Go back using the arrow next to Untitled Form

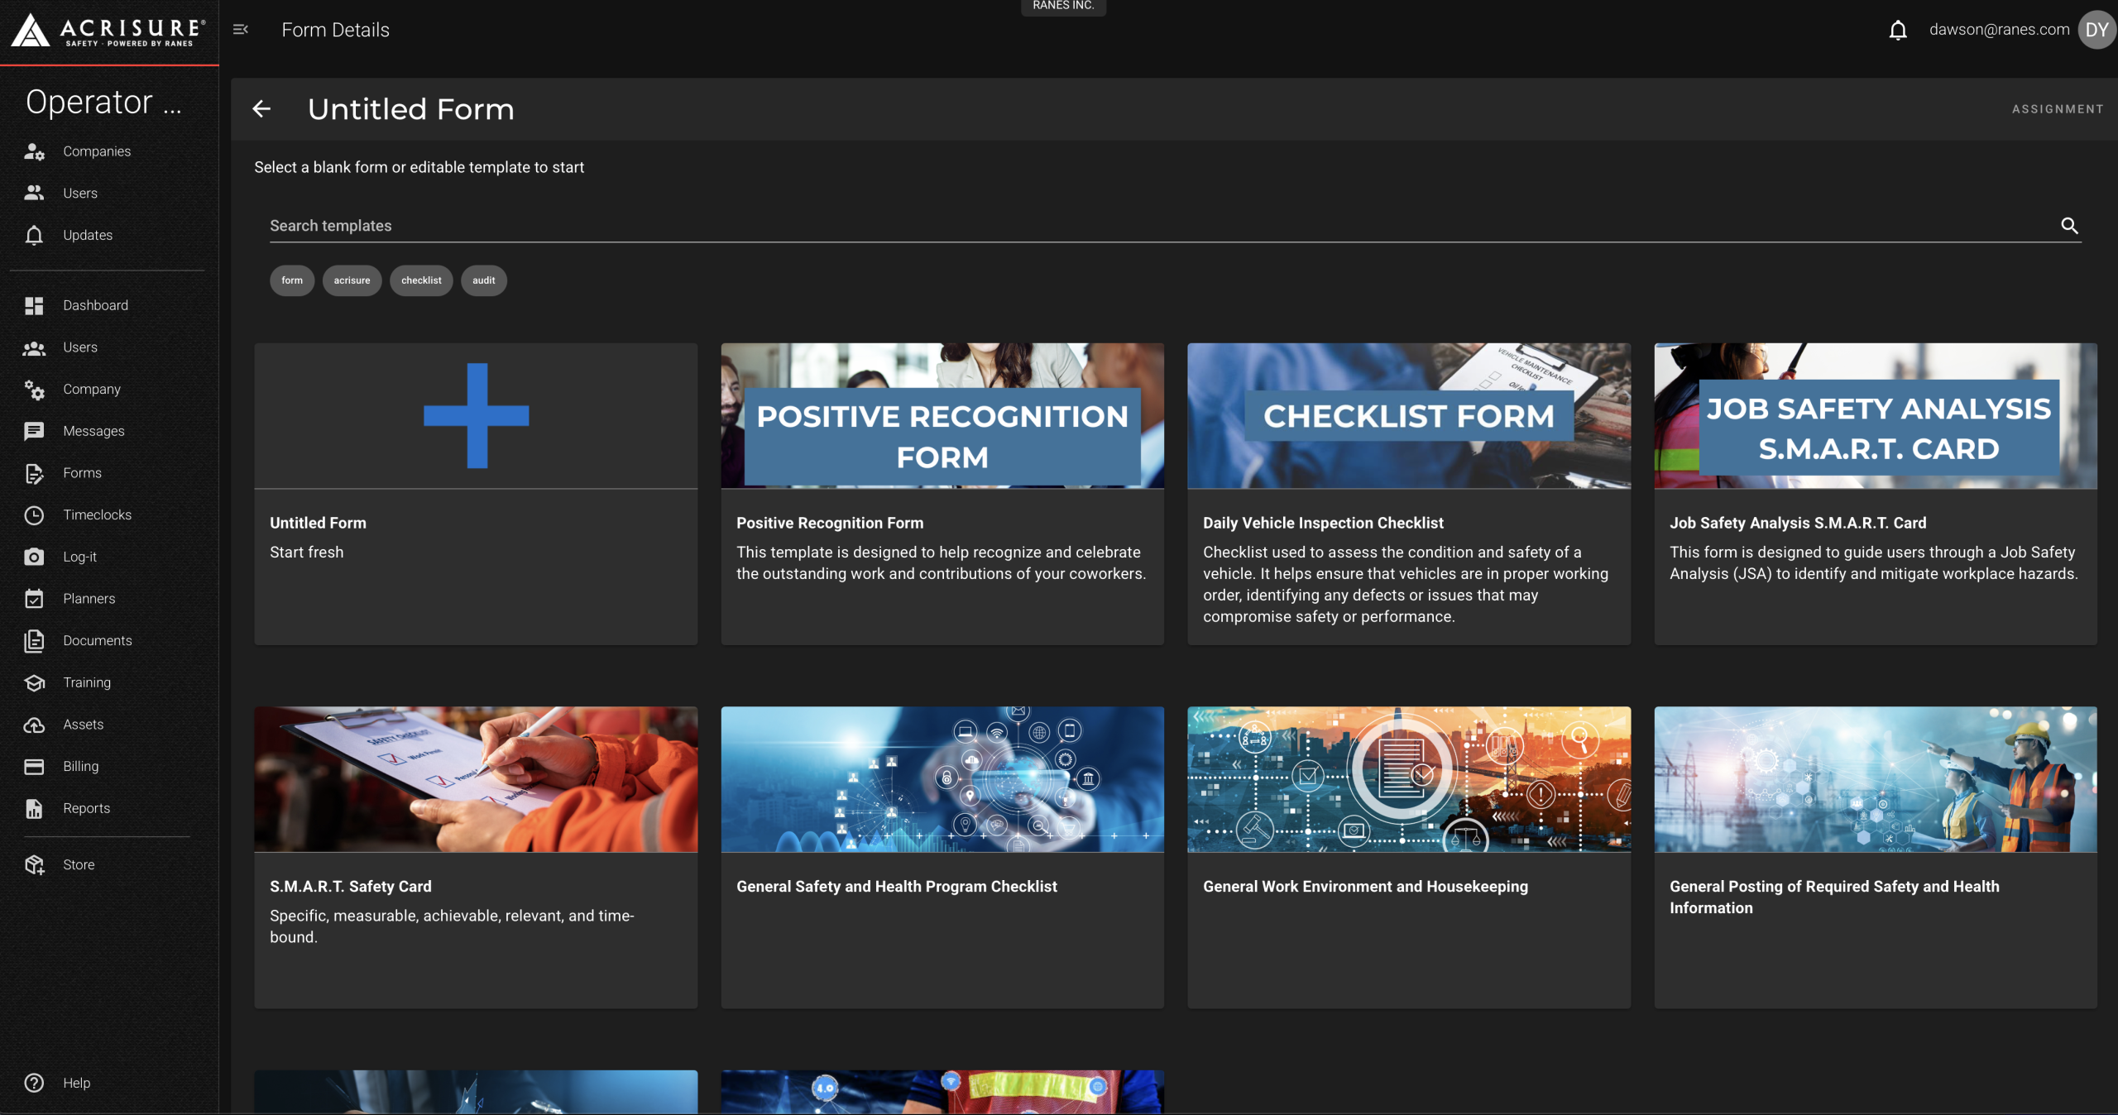[x=261, y=109]
